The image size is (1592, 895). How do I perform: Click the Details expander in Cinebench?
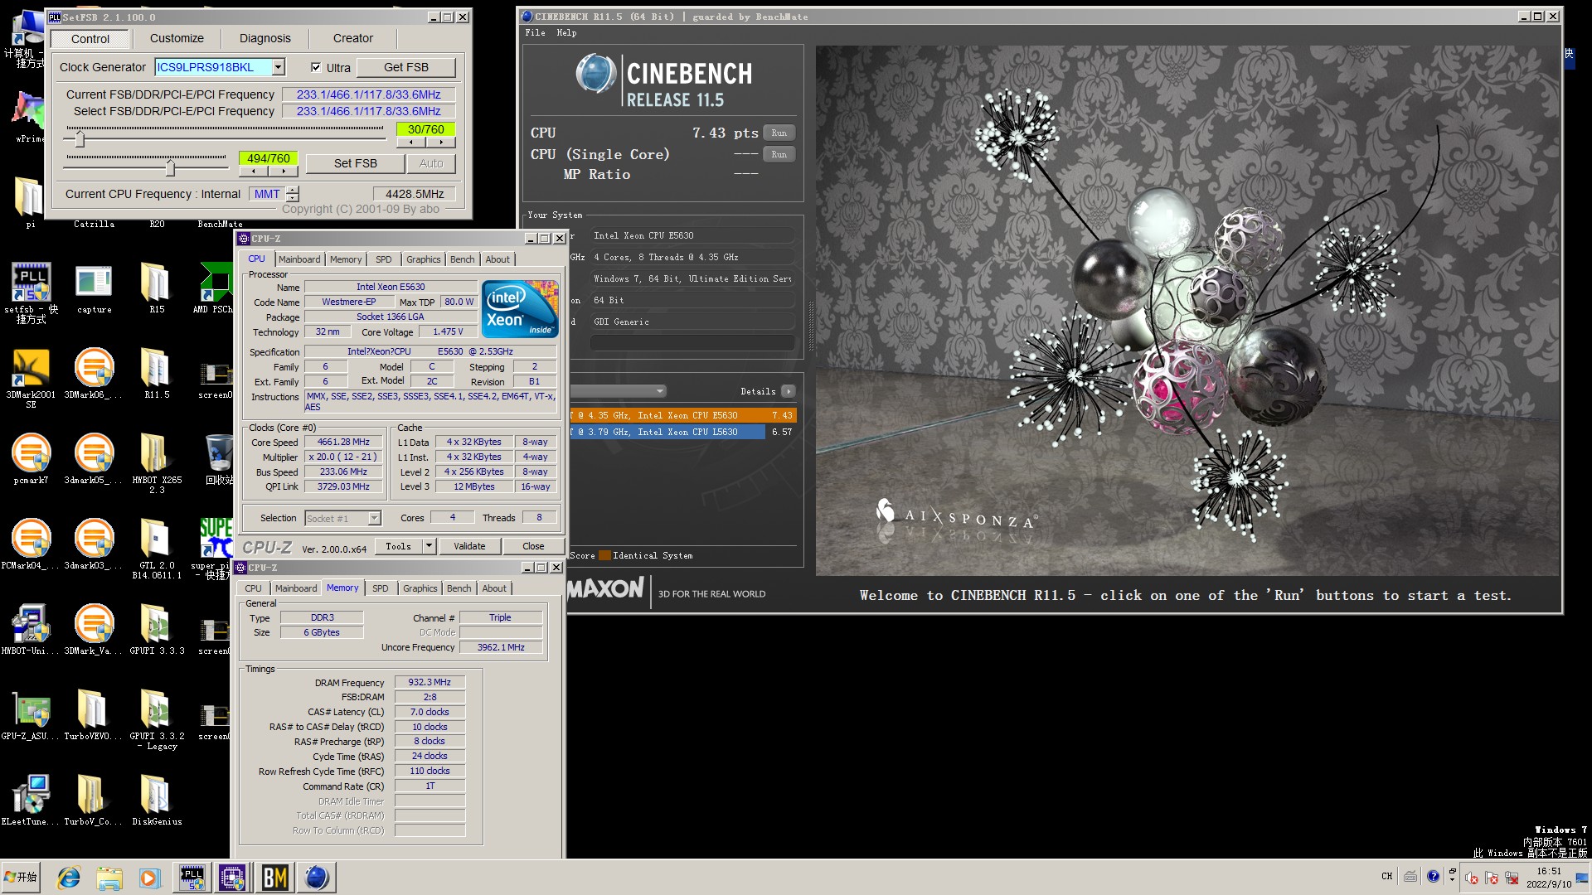click(788, 391)
